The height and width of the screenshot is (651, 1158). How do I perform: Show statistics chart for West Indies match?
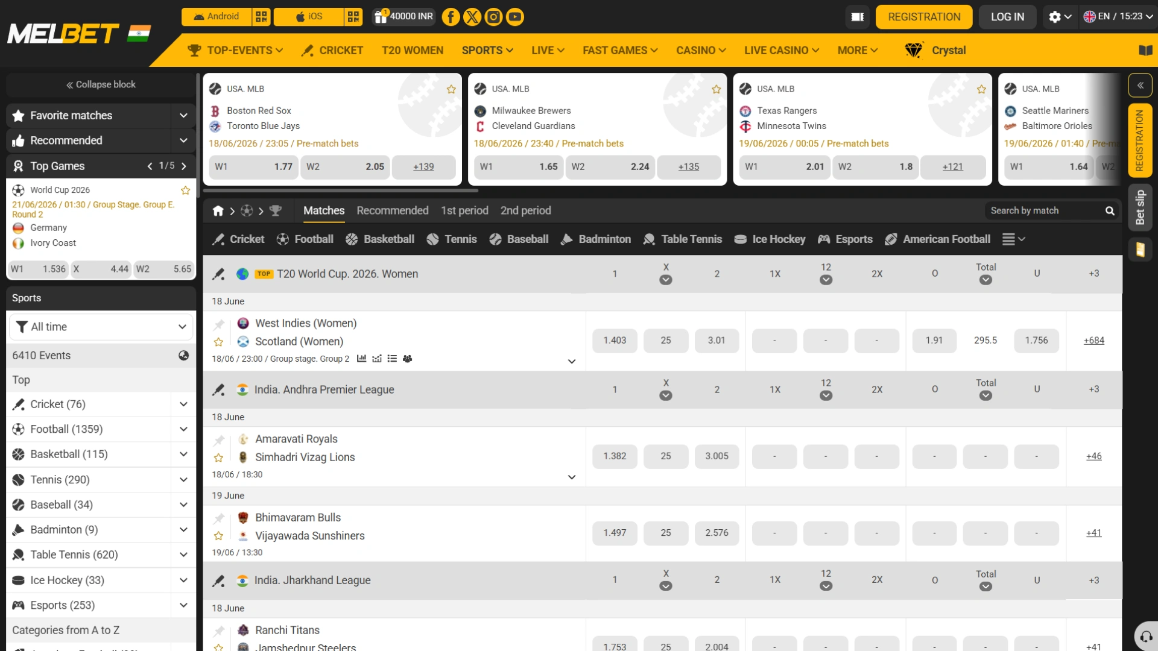(x=362, y=359)
